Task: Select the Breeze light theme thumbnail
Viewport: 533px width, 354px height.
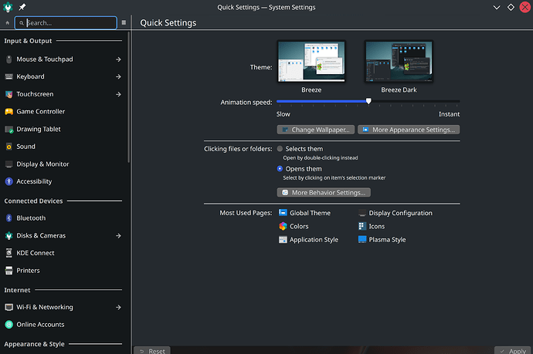Action: pos(311,62)
